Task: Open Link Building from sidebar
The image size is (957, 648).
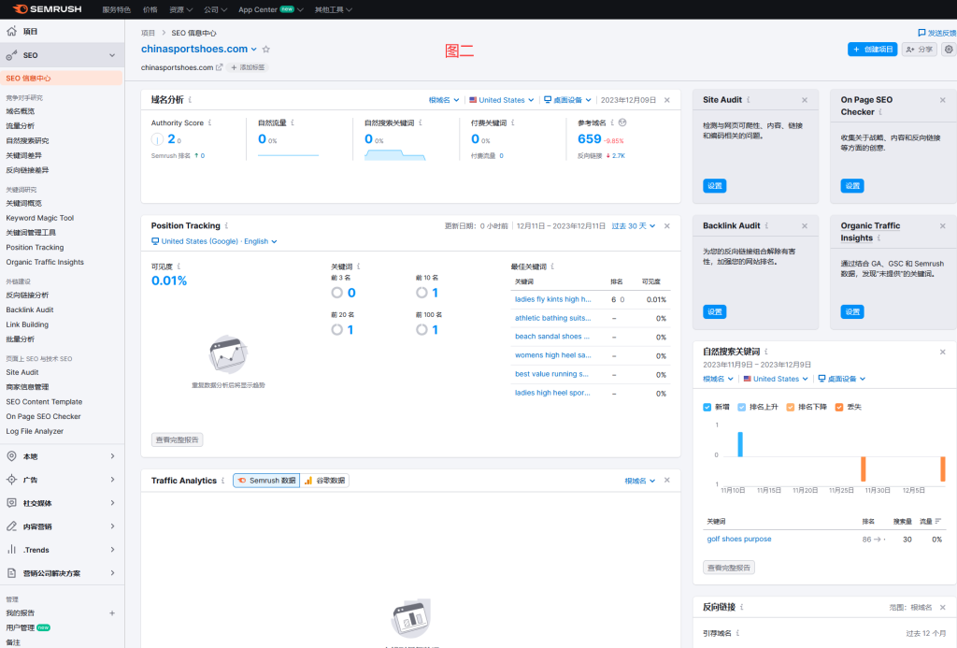Action: pos(27,324)
